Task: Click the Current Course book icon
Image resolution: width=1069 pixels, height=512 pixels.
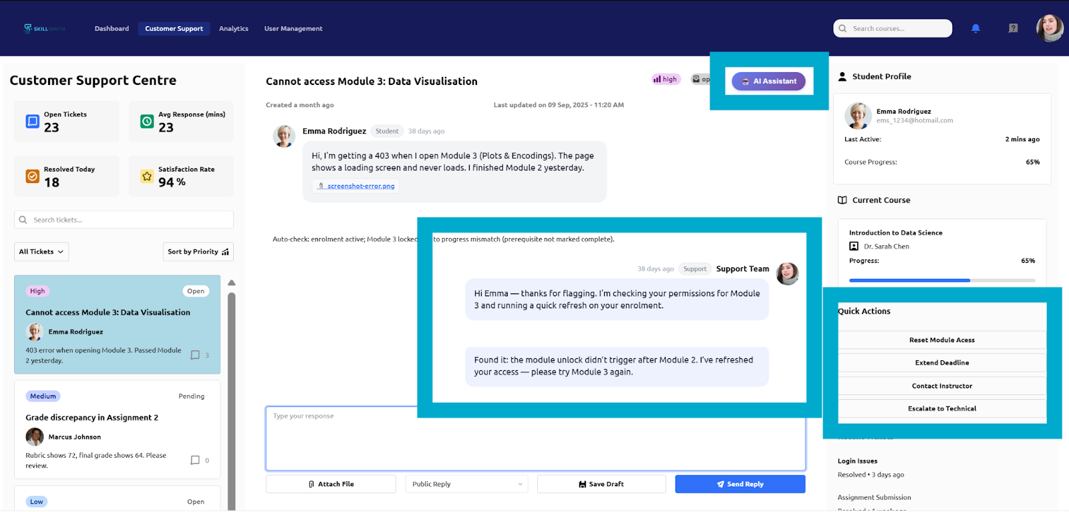Action: tap(843, 201)
